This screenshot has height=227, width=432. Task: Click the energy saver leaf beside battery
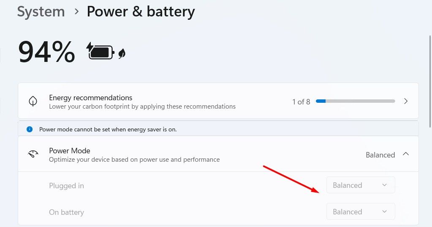pyautogui.click(x=122, y=53)
